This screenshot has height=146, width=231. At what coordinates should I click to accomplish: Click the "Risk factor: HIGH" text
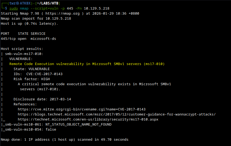coord(31,79)
